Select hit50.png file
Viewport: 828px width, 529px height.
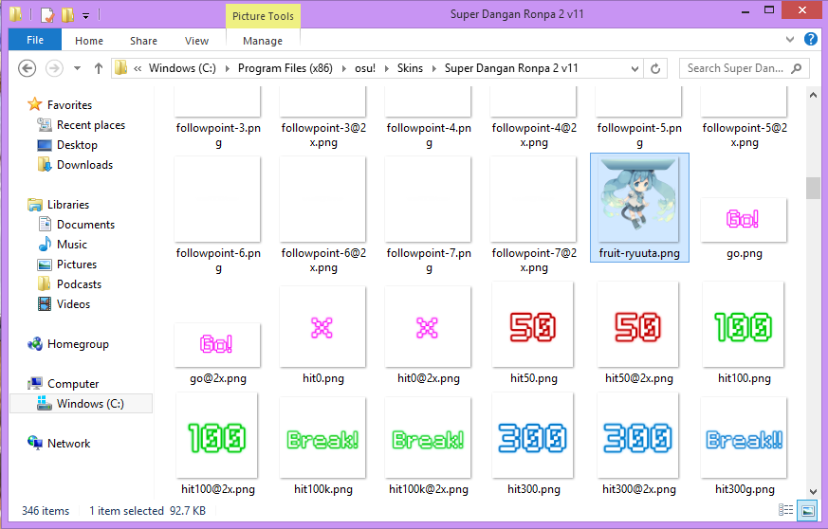[533, 334]
